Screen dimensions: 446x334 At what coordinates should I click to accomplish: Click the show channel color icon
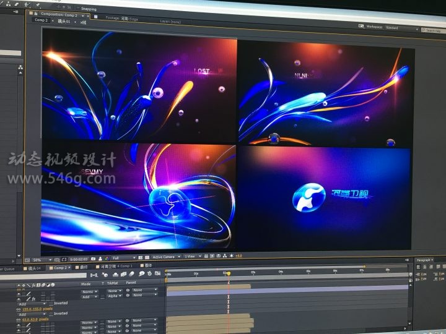tap(106, 258)
